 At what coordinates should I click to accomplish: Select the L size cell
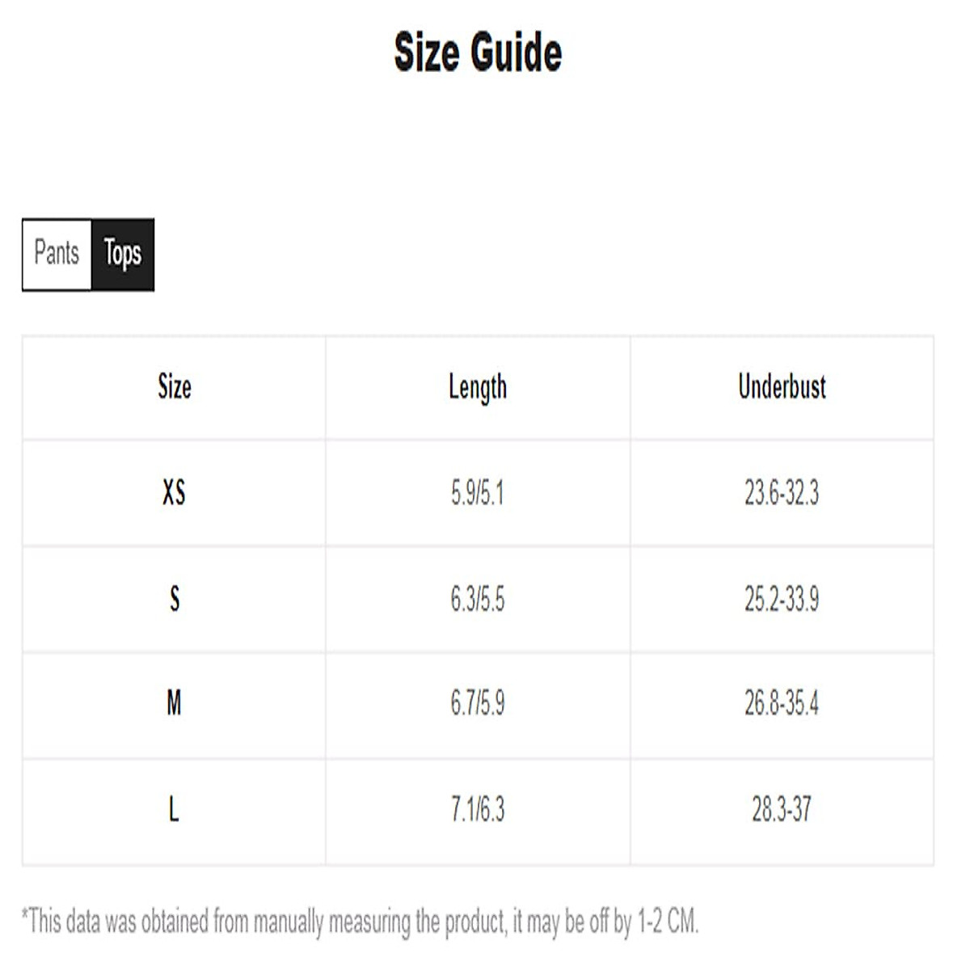tap(174, 809)
